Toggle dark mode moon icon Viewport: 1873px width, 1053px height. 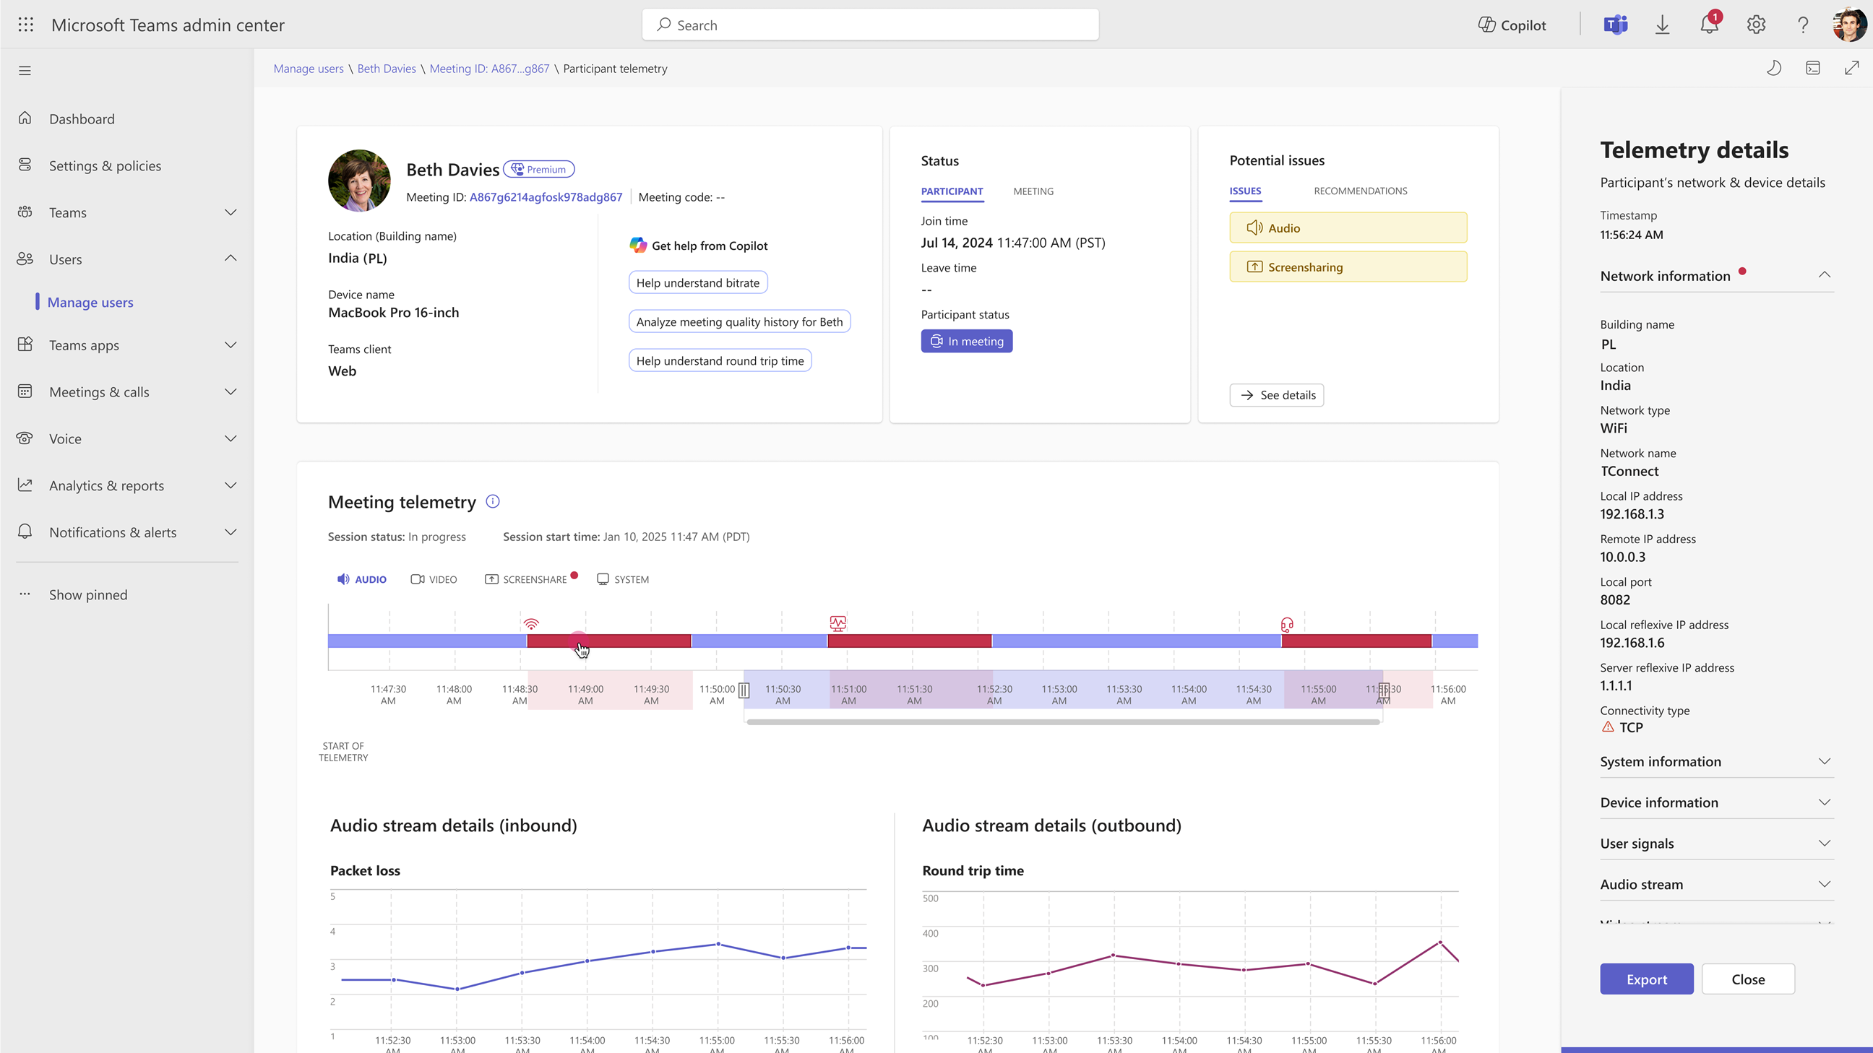(x=1774, y=69)
